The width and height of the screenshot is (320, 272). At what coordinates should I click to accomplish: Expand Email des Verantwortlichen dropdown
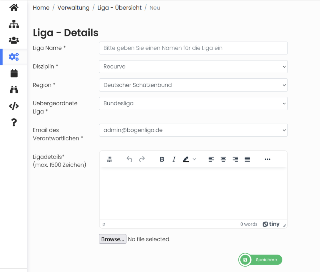pyautogui.click(x=193, y=130)
